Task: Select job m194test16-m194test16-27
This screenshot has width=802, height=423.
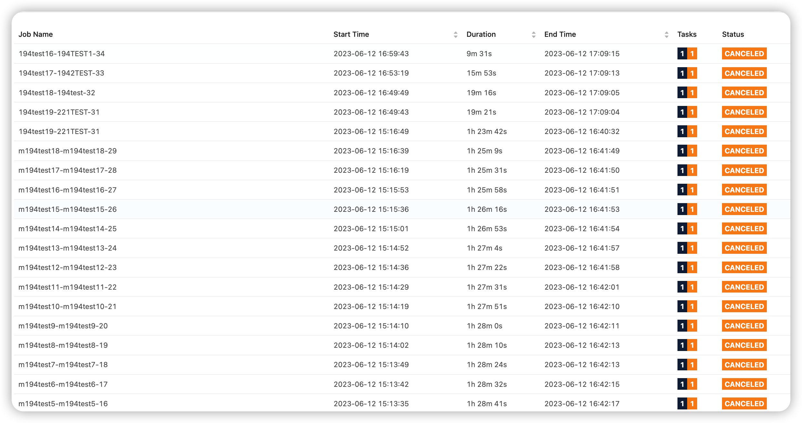Action: [x=67, y=190]
